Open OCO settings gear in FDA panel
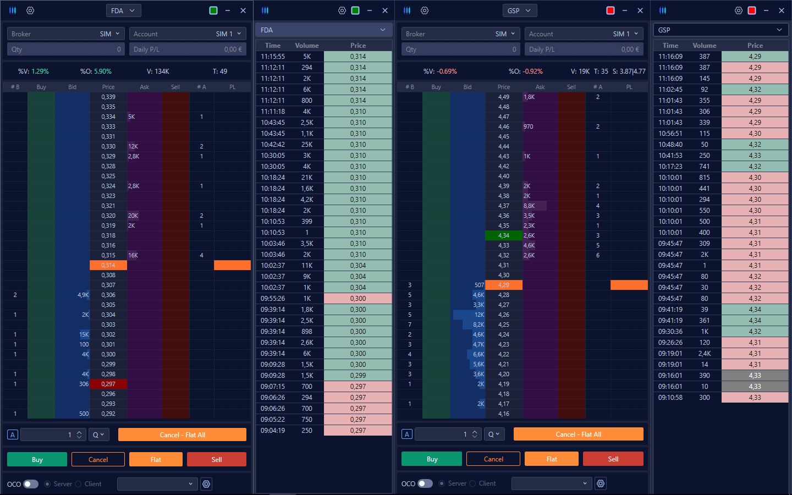792x495 pixels. tap(206, 484)
